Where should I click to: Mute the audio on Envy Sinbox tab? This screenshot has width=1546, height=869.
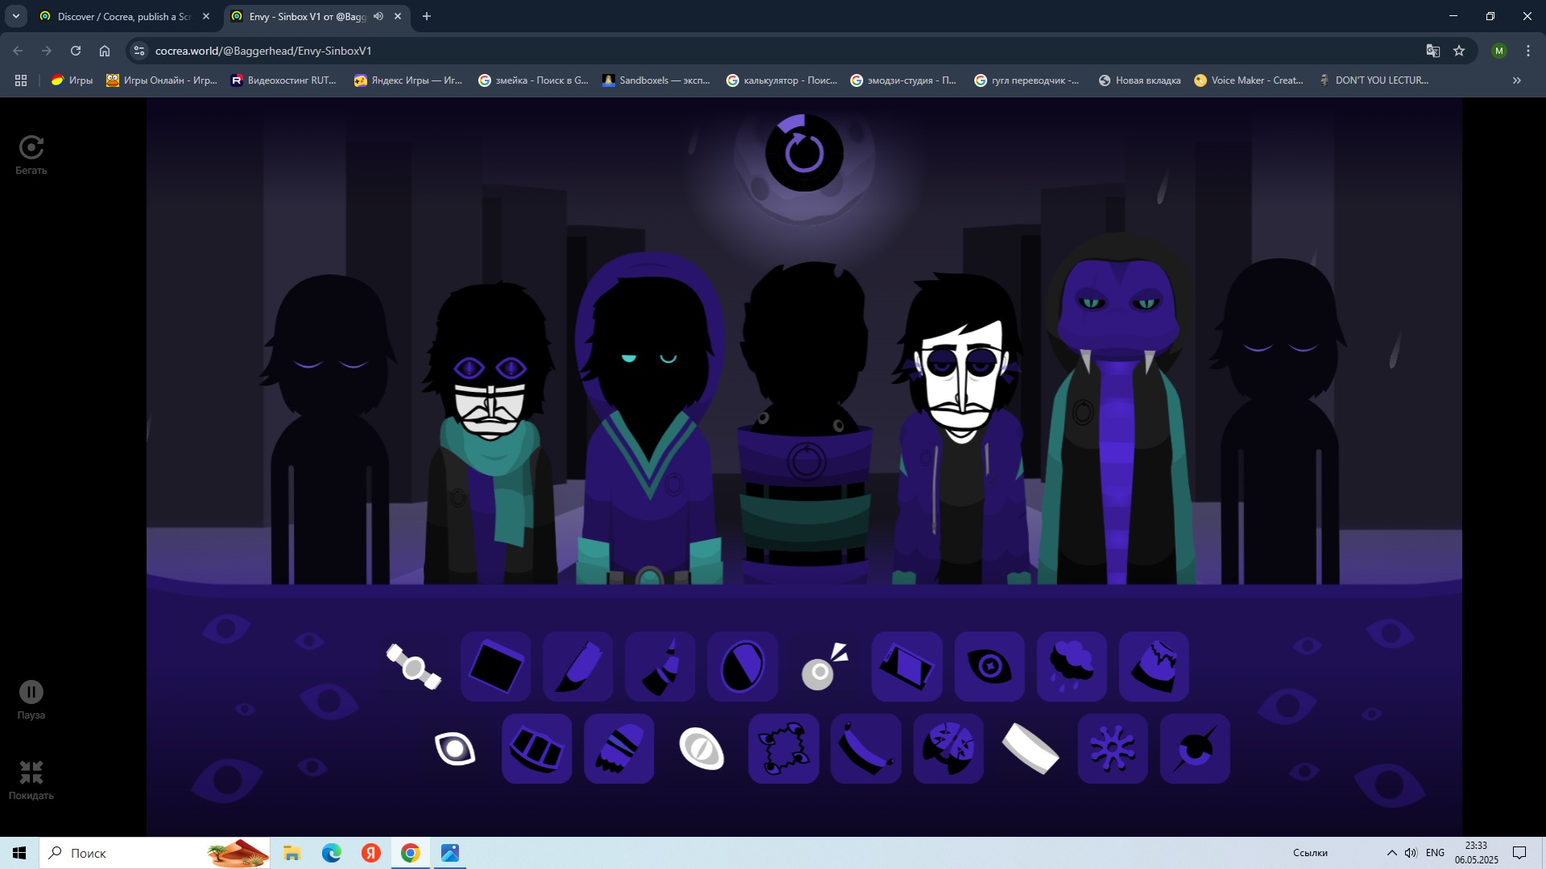pos(378,16)
